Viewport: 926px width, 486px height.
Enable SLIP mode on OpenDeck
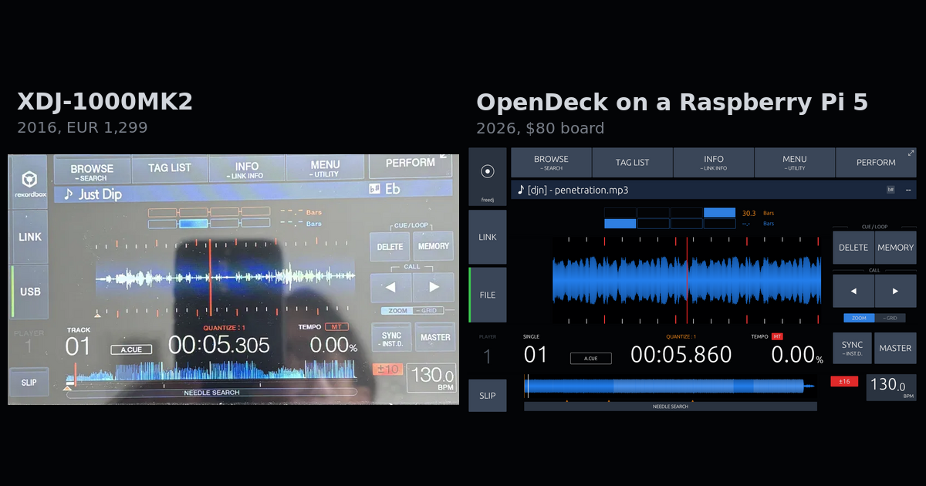pyautogui.click(x=488, y=396)
